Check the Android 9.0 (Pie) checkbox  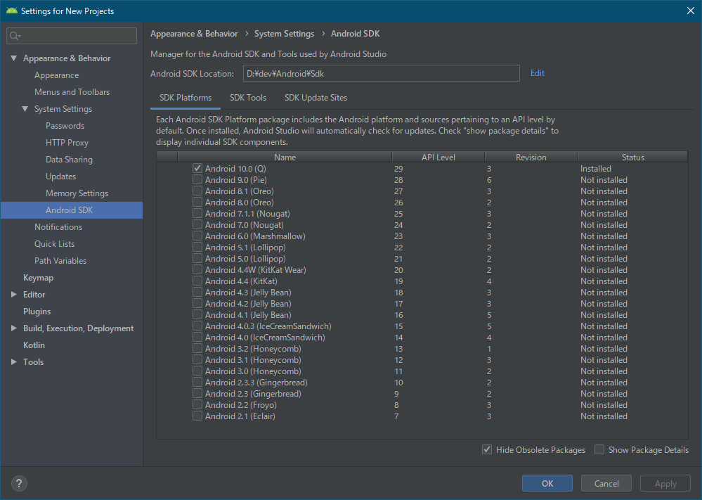pos(197,179)
